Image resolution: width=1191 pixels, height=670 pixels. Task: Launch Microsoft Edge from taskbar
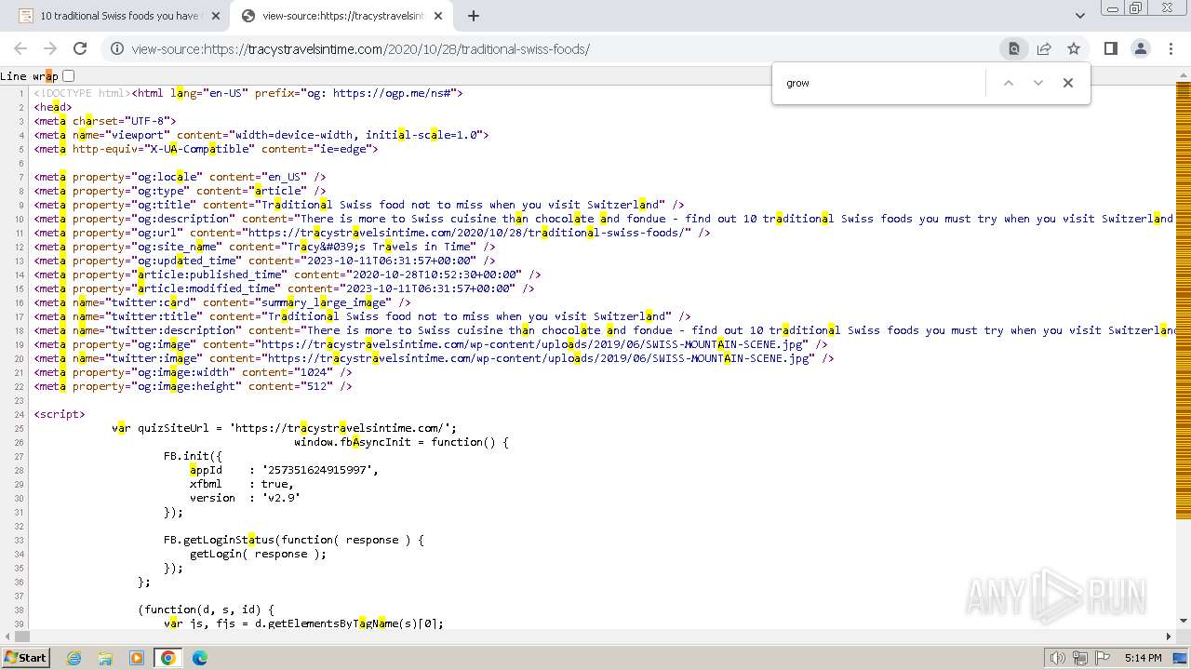(x=199, y=658)
